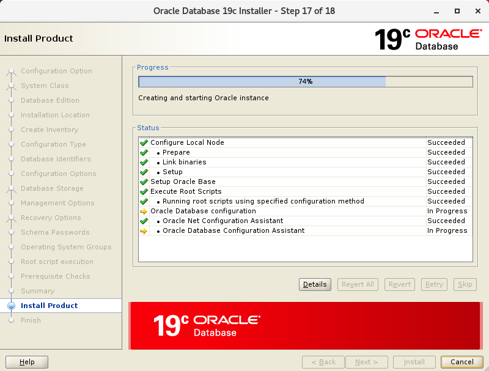Click the Oracle Database Configuration Assistant text

point(233,230)
